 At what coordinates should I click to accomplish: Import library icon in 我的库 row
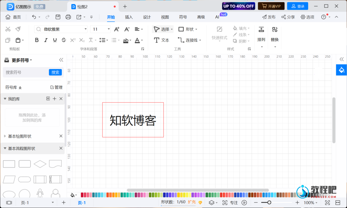(48, 99)
